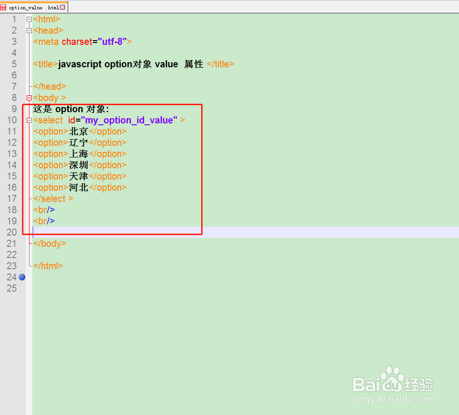Click the text 这是 option 对象:
459x415 pixels.
click(x=71, y=109)
